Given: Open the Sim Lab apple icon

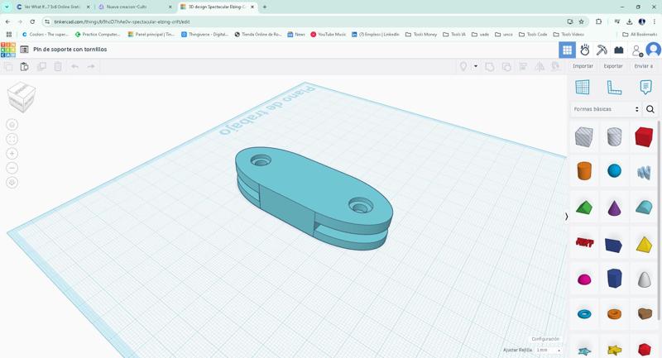Looking at the screenshot, I should (584, 50).
